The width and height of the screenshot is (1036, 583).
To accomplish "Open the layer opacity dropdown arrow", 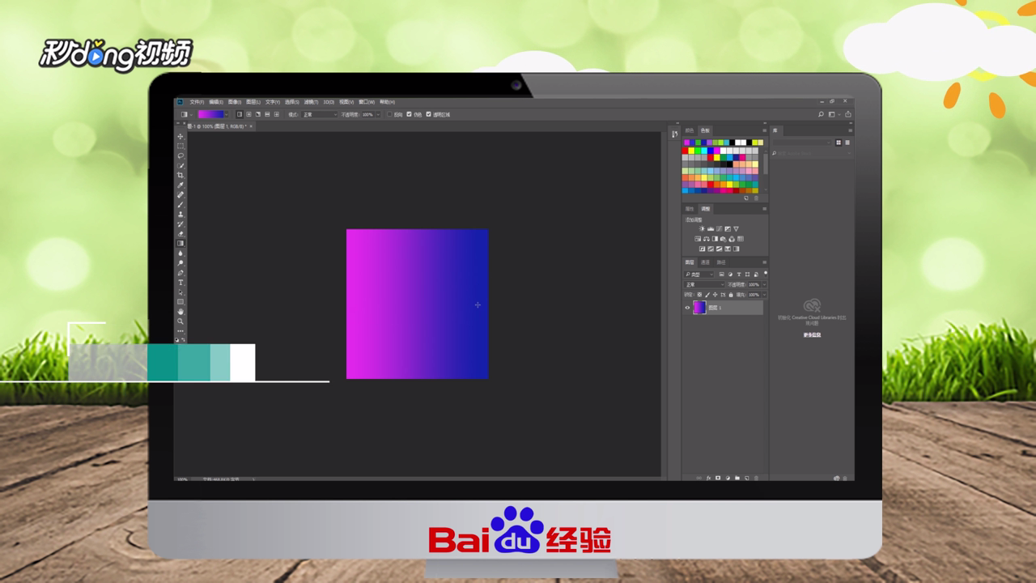I will [x=765, y=284].
